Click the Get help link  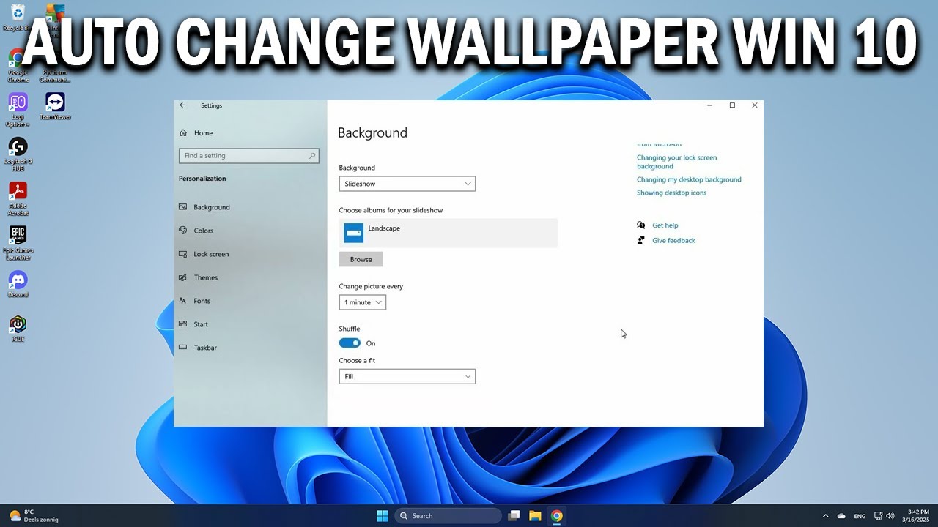click(x=665, y=225)
